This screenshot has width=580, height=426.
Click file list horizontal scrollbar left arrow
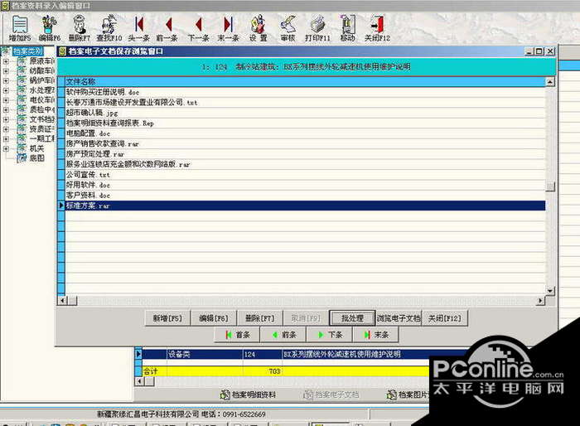point(62,301)
